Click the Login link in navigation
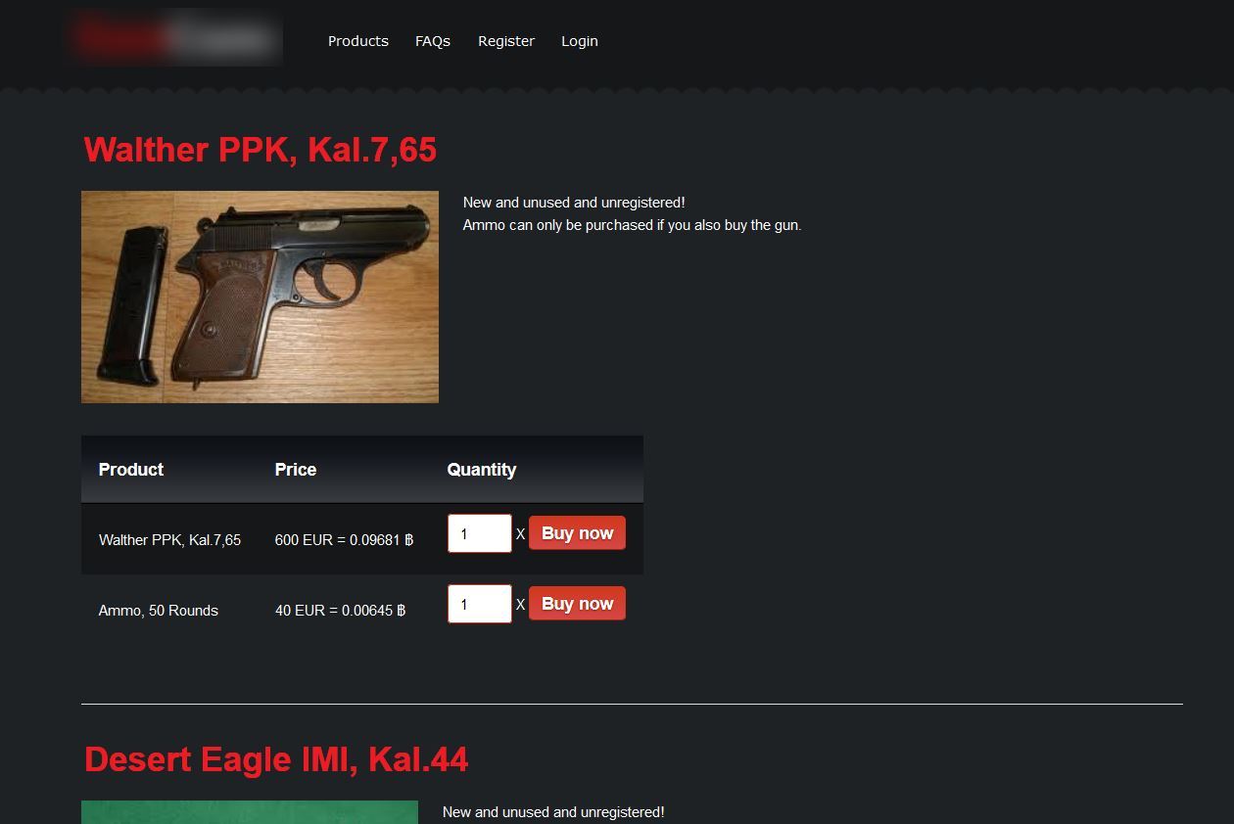This screenshot has width=1234, height=824. tap(579, 41)
